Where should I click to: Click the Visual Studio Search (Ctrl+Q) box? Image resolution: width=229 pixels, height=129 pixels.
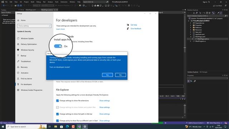96,2
